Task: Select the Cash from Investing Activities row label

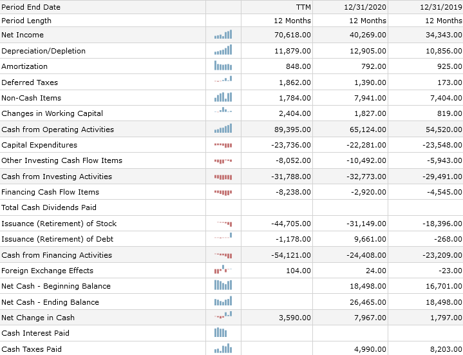Action: click(x=57, y=177)
